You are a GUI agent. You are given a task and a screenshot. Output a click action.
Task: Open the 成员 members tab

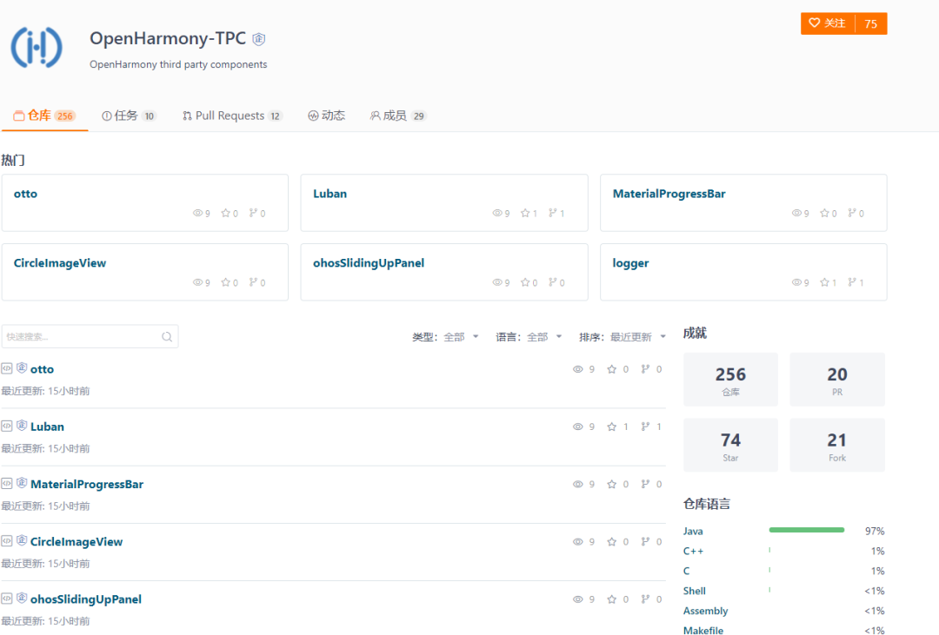[397, 116]
